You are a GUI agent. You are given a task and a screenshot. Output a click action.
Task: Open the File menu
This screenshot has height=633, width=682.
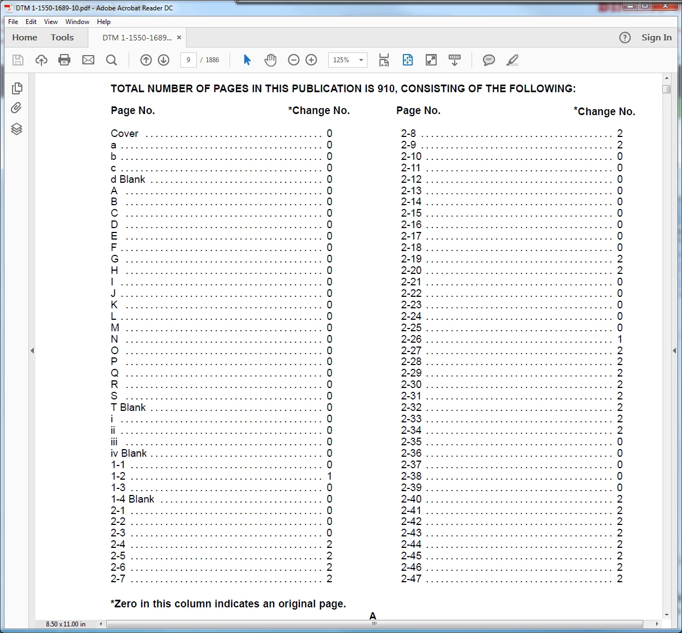coord(13,22)
